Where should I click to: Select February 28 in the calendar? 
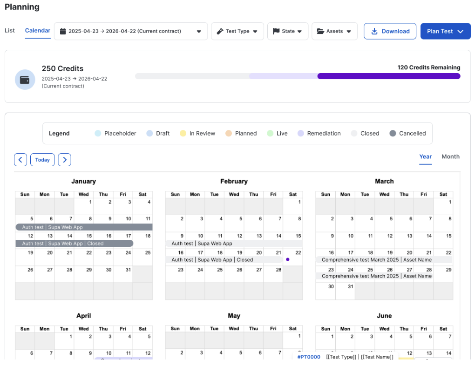tap(273, 274)
